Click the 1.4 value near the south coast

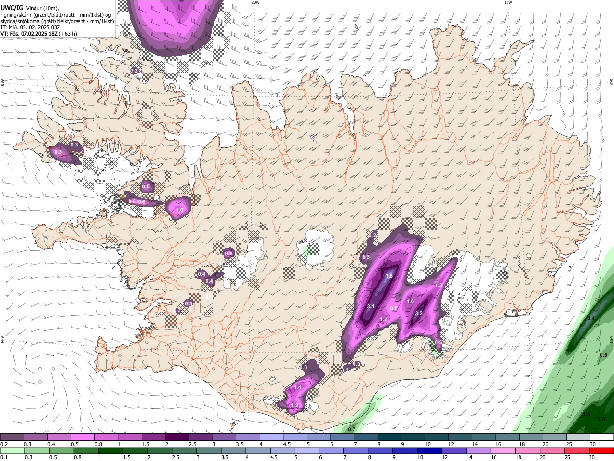pos(297,387)
